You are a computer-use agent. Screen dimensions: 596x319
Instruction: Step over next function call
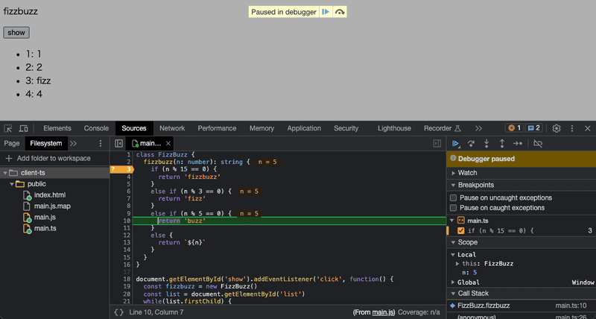click(471, 143)
